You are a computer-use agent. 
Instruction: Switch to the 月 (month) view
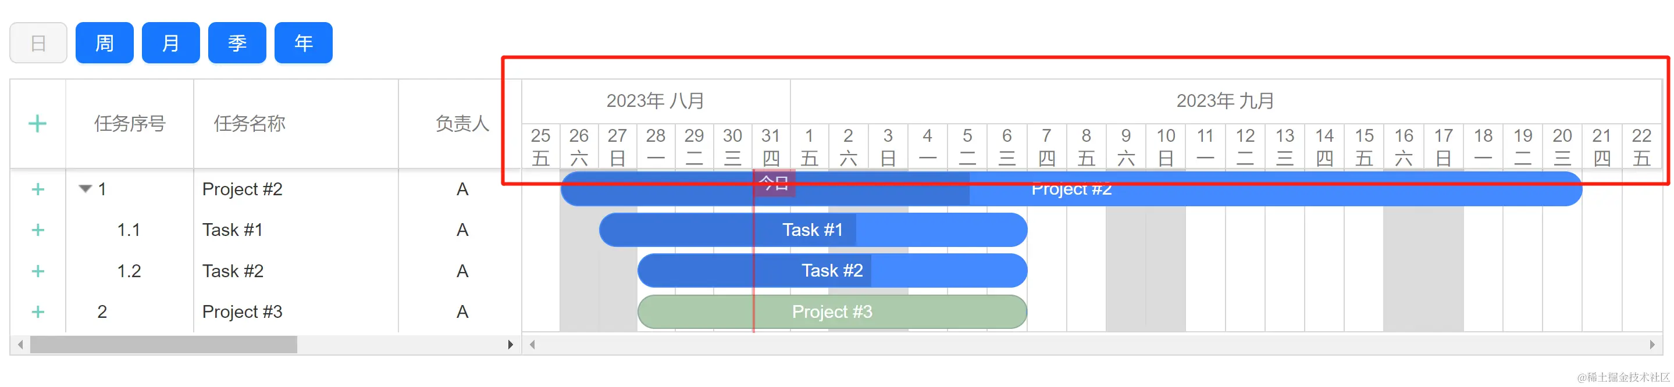[x=171, y=43]
